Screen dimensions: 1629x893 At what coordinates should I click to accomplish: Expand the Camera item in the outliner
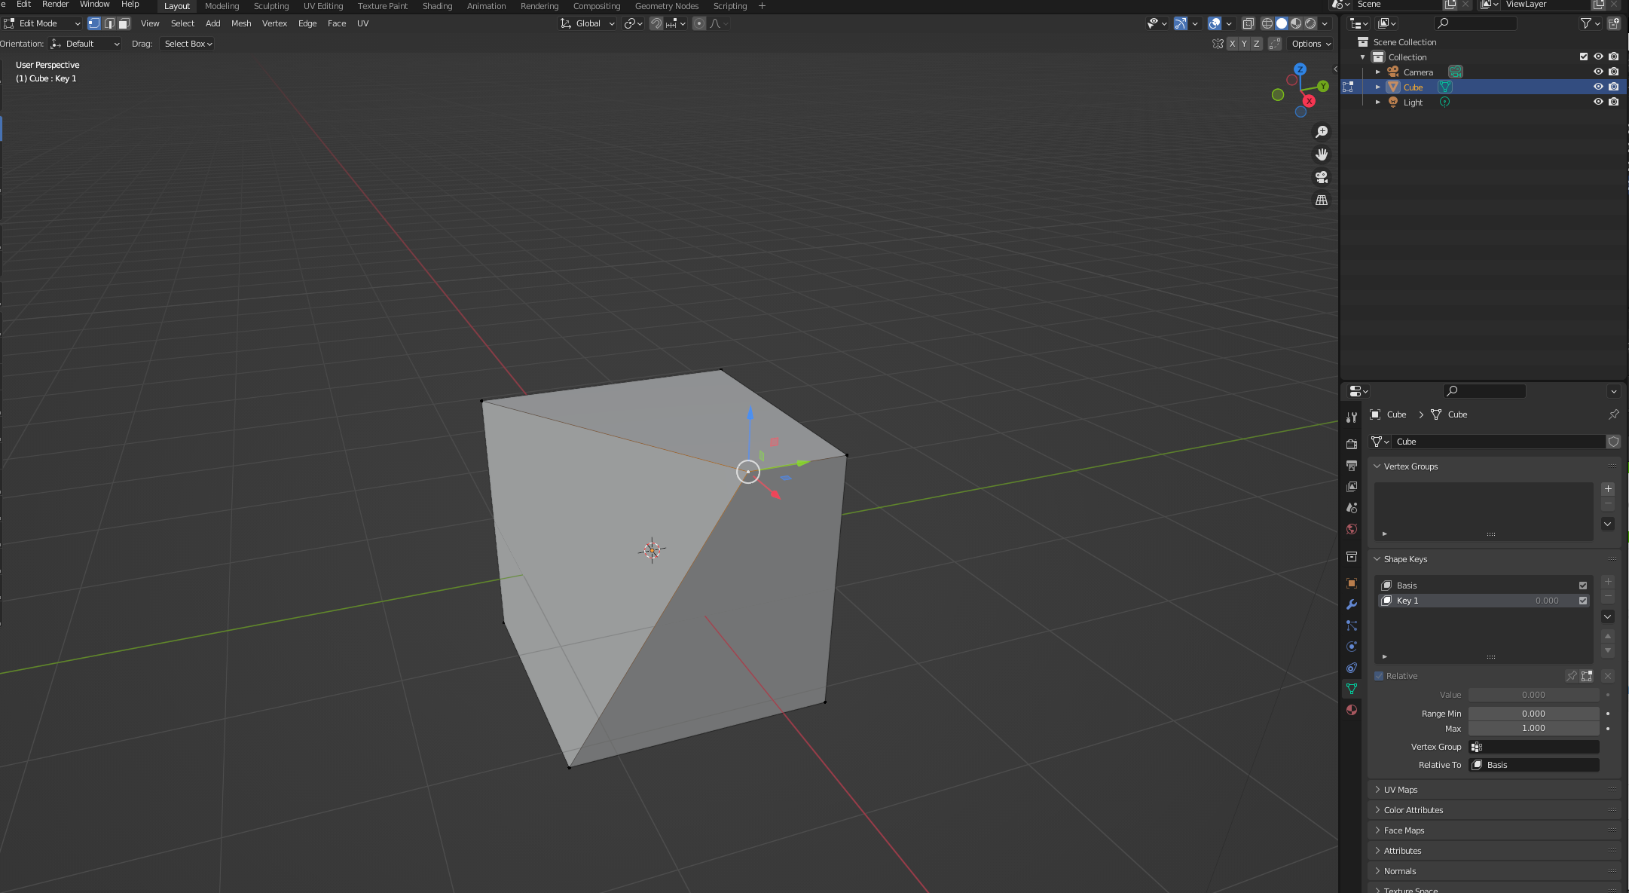[x=1377, y=72]
